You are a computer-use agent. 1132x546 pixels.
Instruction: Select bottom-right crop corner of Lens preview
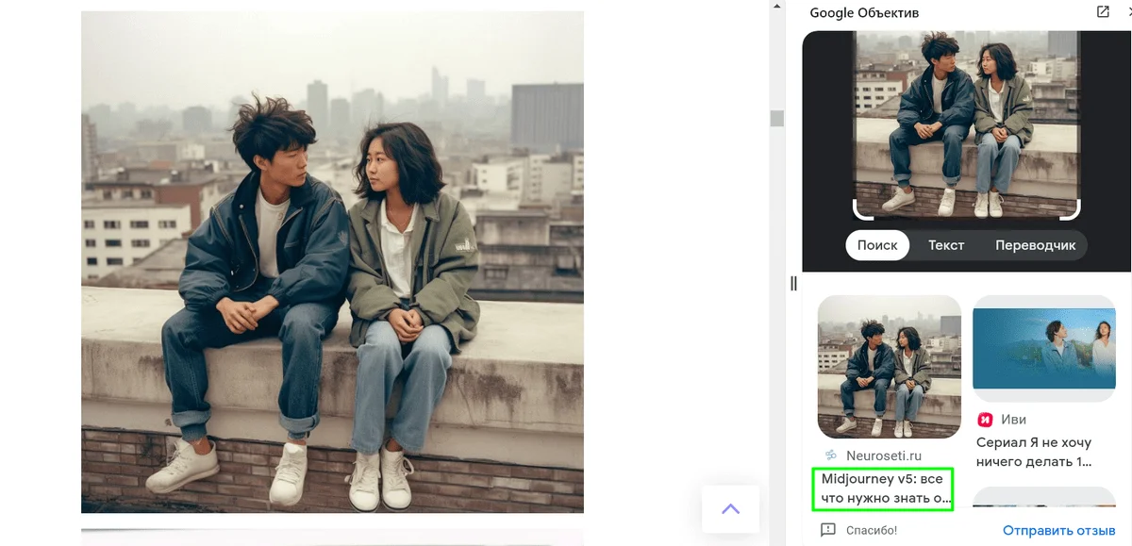click(1073, 211)
